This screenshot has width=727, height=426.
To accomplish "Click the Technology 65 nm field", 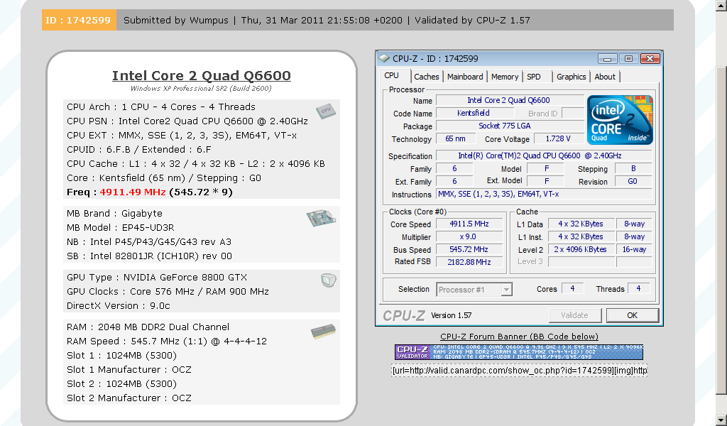I will pos(456,138).
